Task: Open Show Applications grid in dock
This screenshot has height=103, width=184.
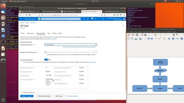Action: coord(3,100)
